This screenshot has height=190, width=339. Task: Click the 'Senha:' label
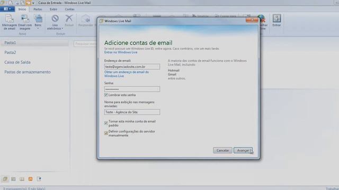click(109, 83)
